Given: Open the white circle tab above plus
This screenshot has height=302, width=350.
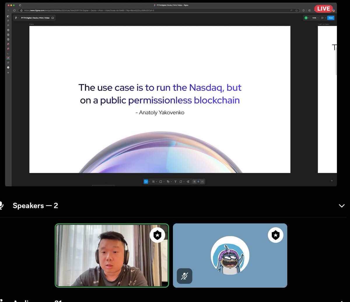Looking at the screenshot, I should click(x=8, y=67).
